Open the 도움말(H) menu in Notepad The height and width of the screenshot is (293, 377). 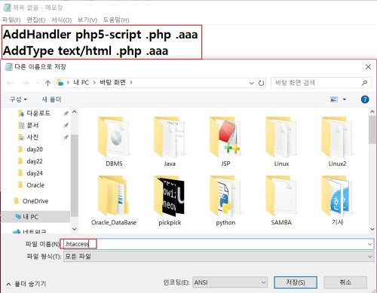click(116, 20)
